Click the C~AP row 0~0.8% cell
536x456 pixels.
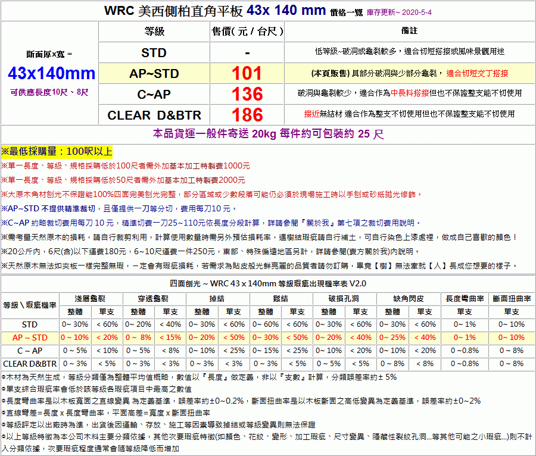pos(465,351)
